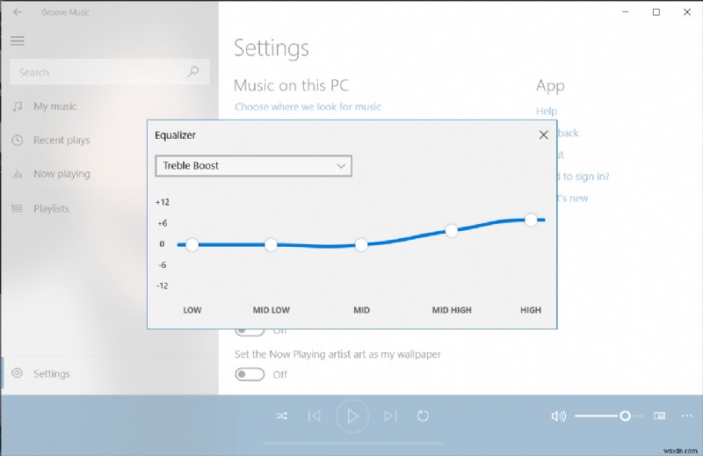The height and width of the screenshot is (456, 703).
Task: Maximize the Groove Music window
Action: 656,12
